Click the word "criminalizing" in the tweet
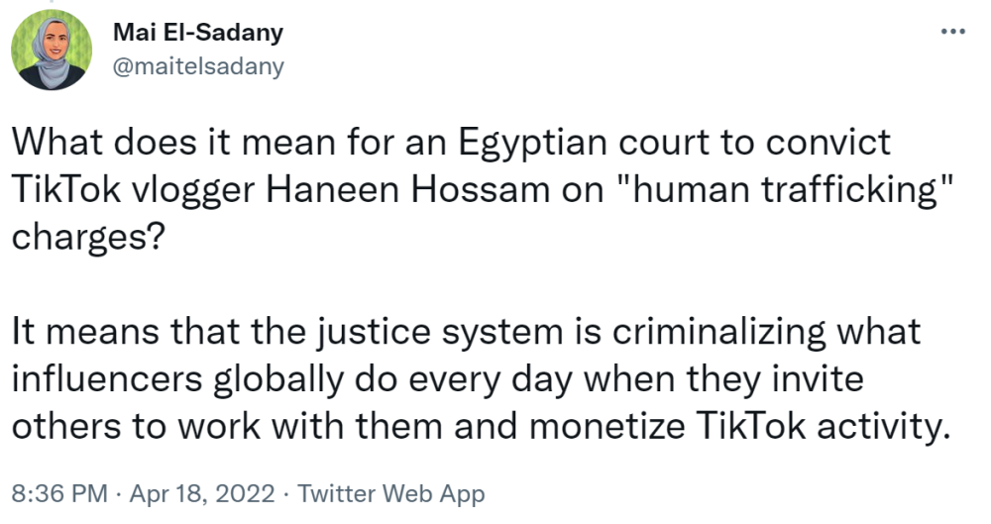The image size is (991, 524). pos(718,333)
